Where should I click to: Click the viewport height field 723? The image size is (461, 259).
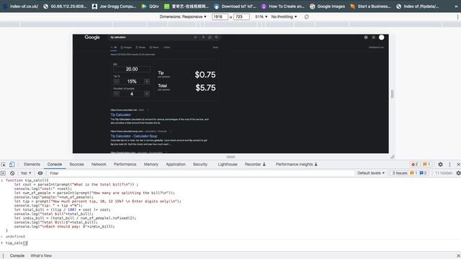point(241,17)
